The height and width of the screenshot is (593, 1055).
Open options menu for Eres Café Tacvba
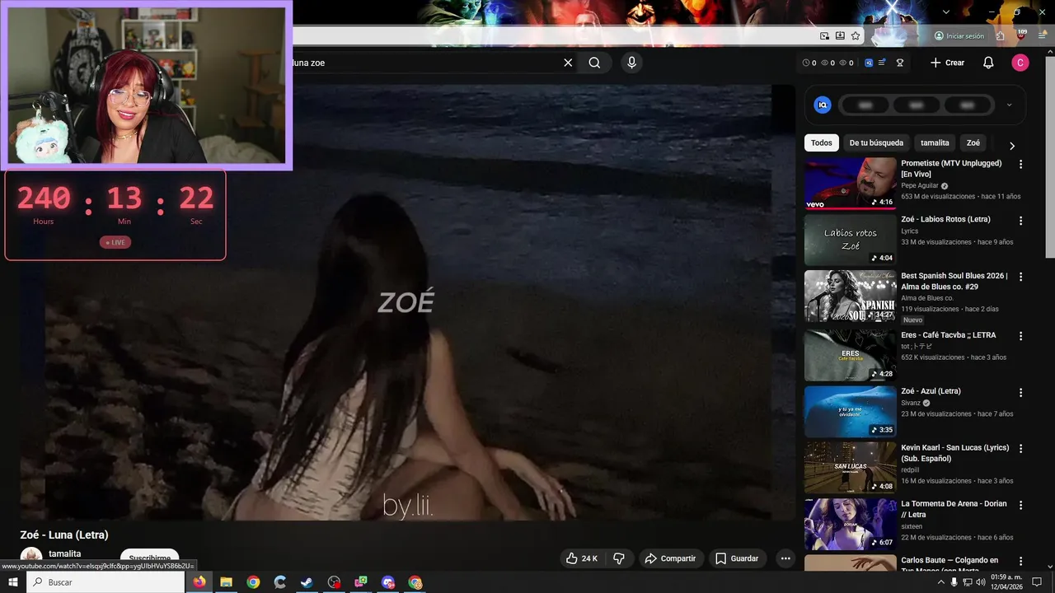(1020, 336)
